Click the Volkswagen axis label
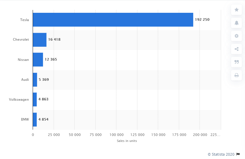This screenshot has width=245, height=159. (x=19, y=100)
